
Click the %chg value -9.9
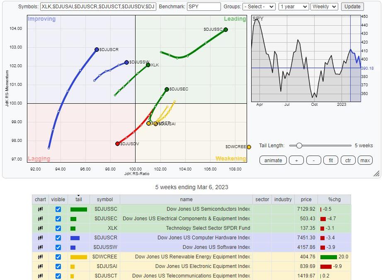337,266
